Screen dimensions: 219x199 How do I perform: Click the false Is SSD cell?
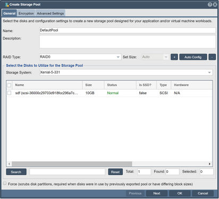coord(143,93)
